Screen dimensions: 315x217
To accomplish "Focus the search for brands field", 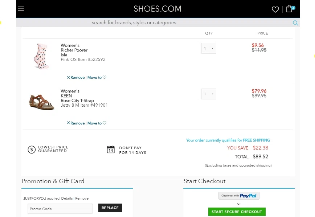I will (x=134, y=23).
